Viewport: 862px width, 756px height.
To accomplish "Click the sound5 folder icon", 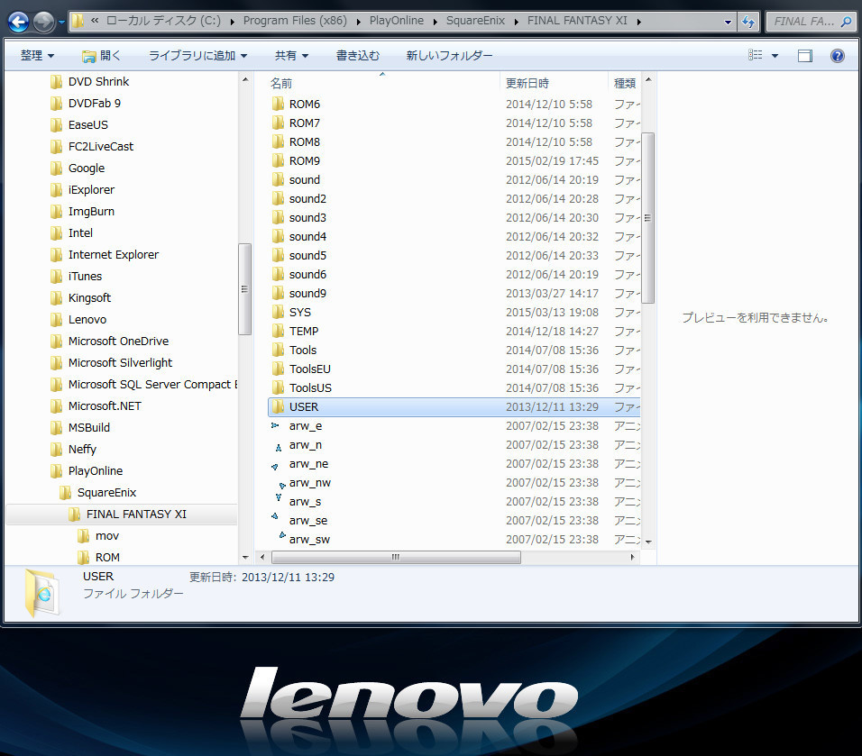I will coord(279,256).
